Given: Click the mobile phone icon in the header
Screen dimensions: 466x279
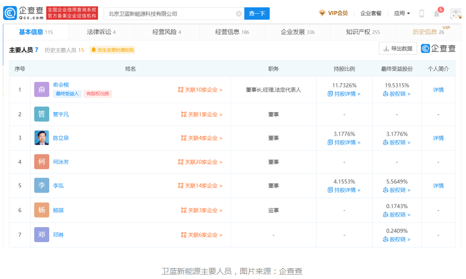Looking at the screenshot, I should (x=422, y=13).
